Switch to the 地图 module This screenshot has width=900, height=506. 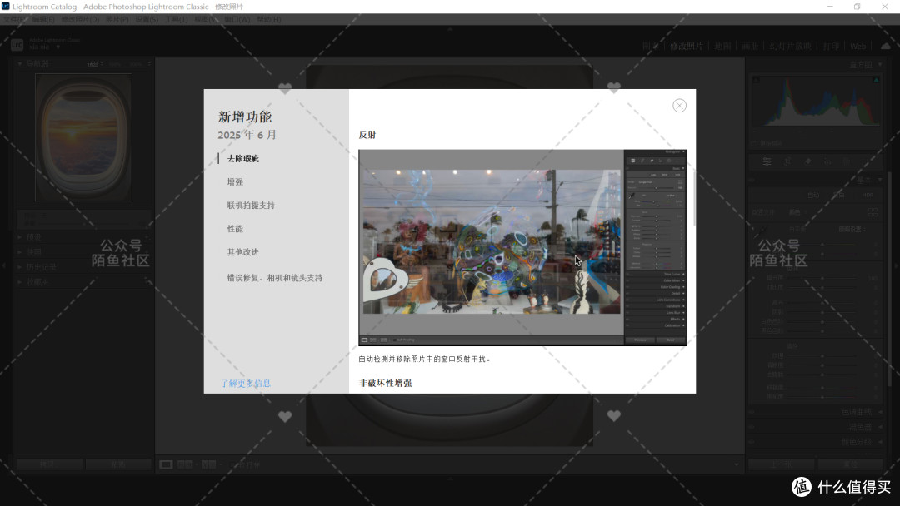722,47
